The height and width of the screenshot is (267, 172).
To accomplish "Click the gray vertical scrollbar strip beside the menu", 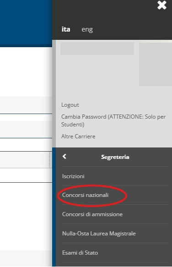I will click(x=54, y=93).
